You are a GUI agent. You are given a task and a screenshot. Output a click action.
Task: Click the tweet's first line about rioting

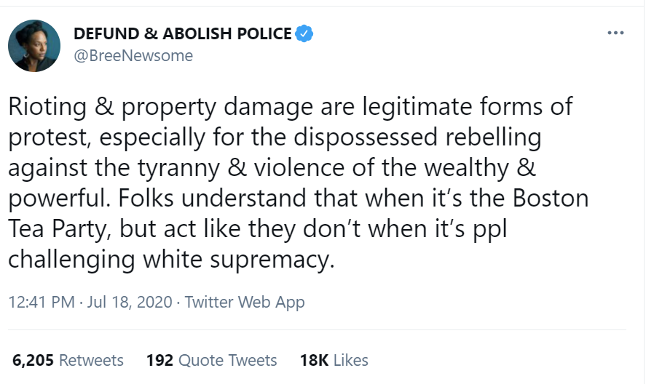tap(291, 107)
